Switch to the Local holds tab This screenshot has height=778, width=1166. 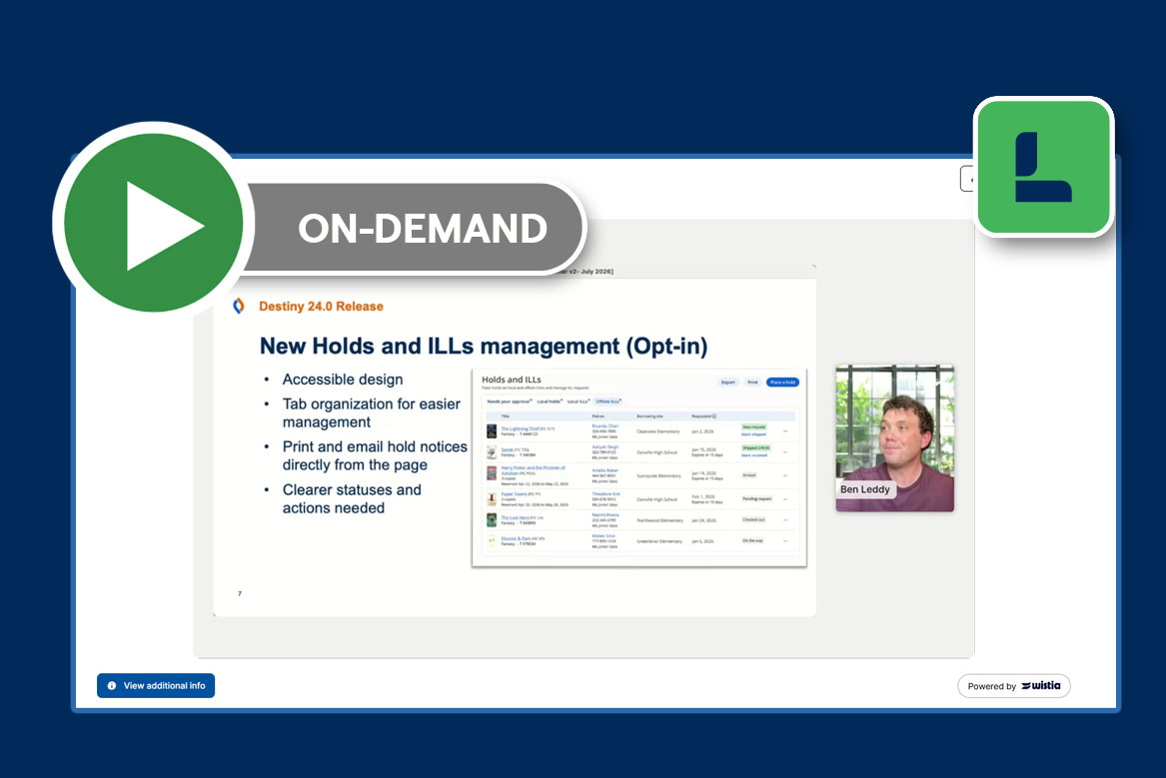pyautogui.click(x=549, y=401)
